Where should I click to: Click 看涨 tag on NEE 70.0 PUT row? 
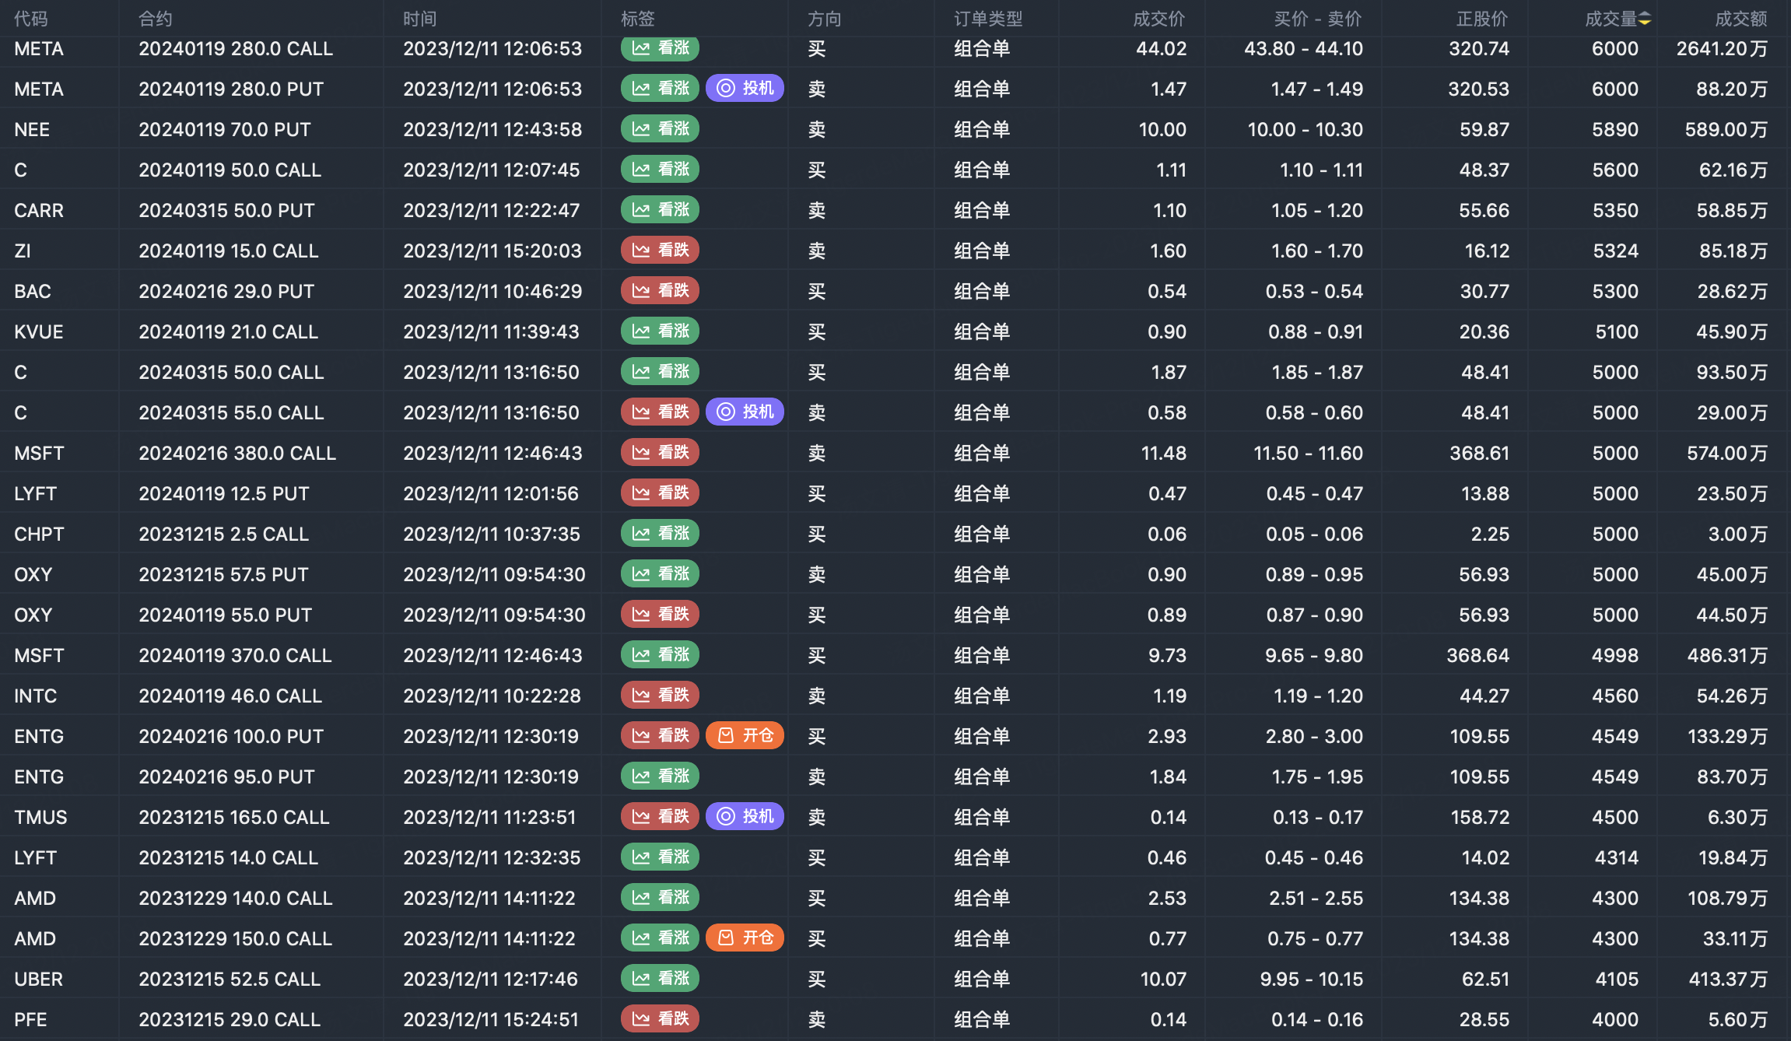point(660,129)
